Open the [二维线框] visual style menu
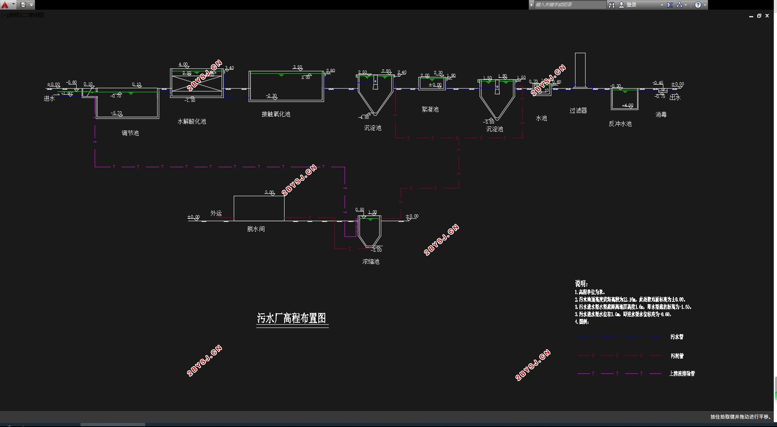This screenshot has width=777, height=427. 33,15
